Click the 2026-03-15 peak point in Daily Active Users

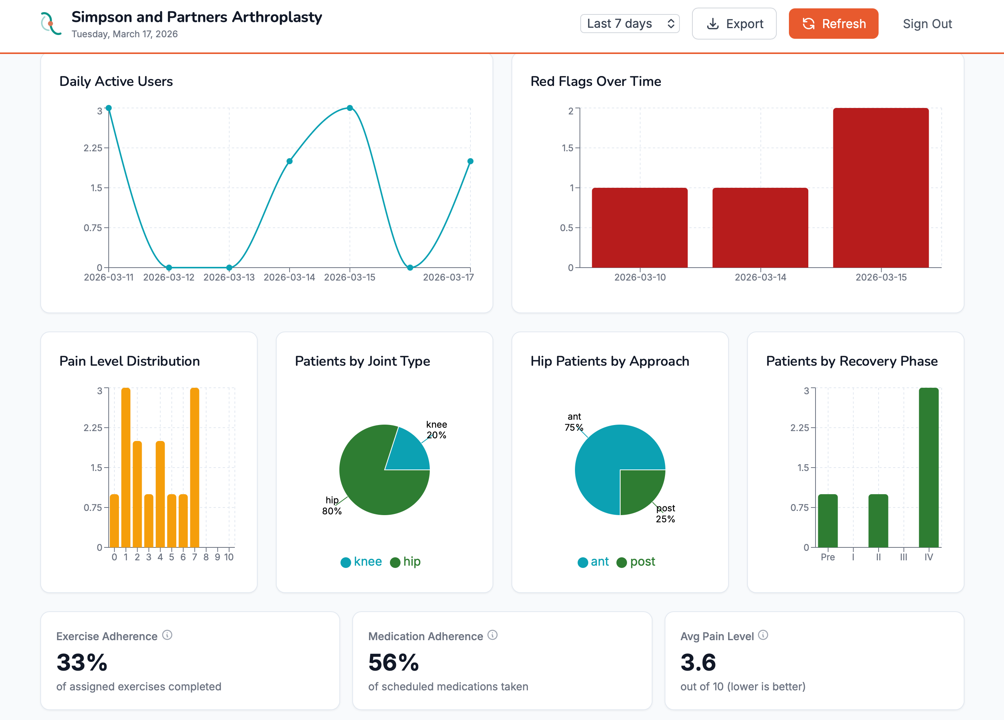coord(350,108)
